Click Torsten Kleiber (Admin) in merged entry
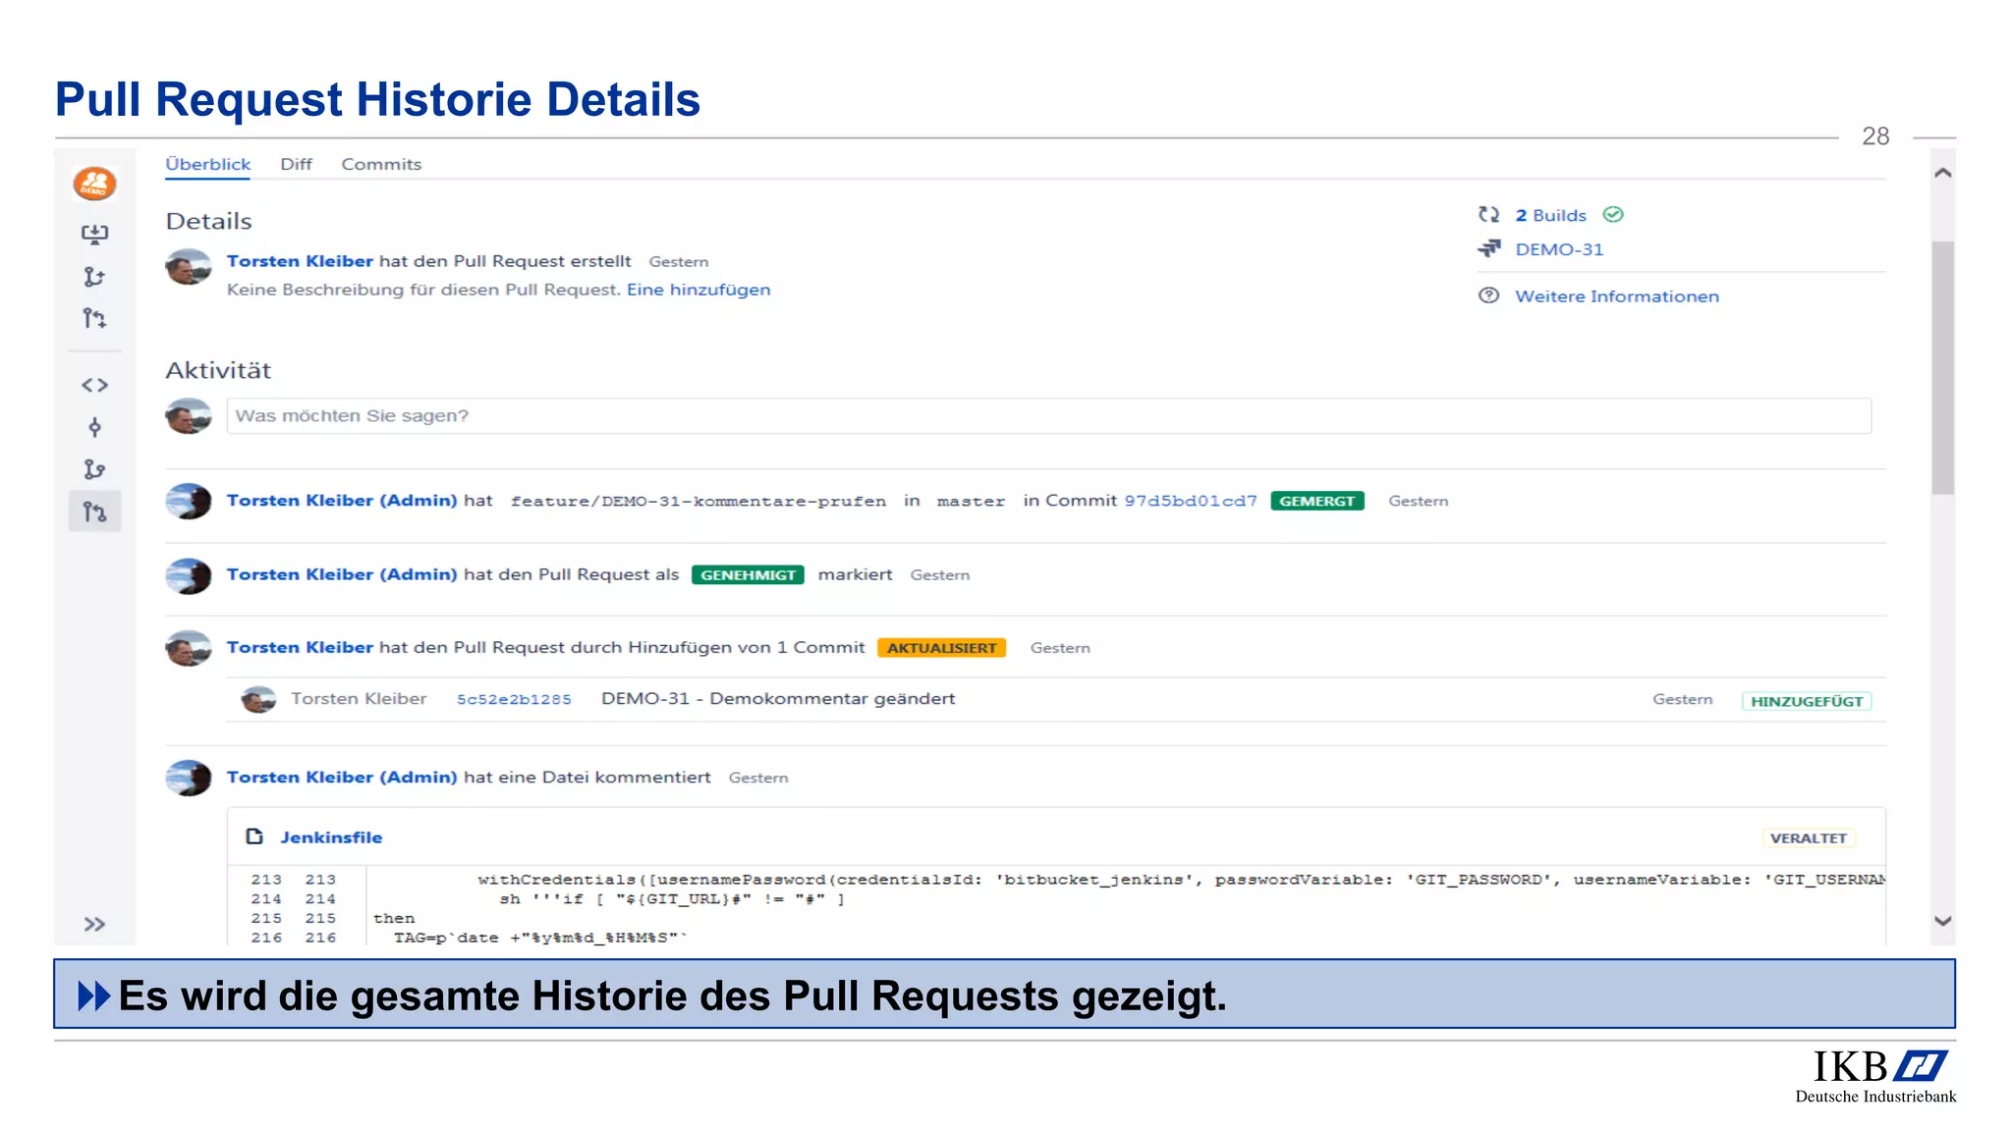 pyautogui.click(x=342, y=501)
